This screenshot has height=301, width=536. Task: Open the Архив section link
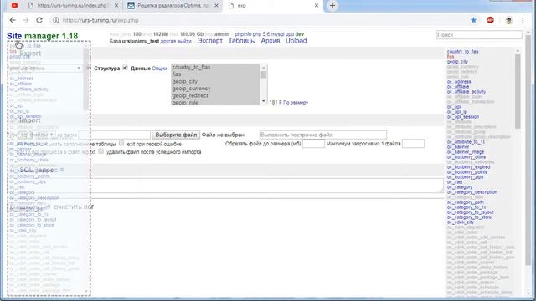[x=271, y=41]
